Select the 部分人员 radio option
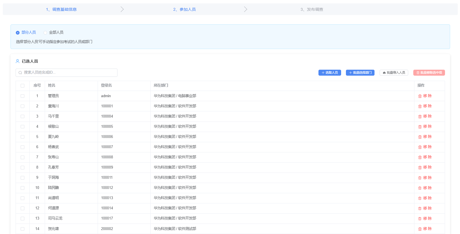Viewport: 460px width, 234px height. [18, 33]
